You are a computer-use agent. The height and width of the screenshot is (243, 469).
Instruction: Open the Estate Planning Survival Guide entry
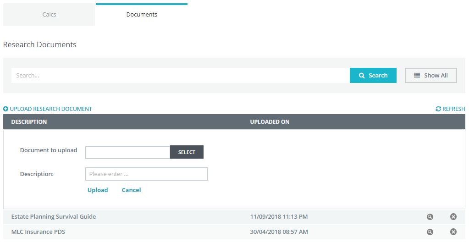tap(54, 217)
